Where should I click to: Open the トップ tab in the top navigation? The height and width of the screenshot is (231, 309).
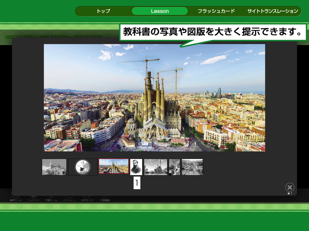103,11
